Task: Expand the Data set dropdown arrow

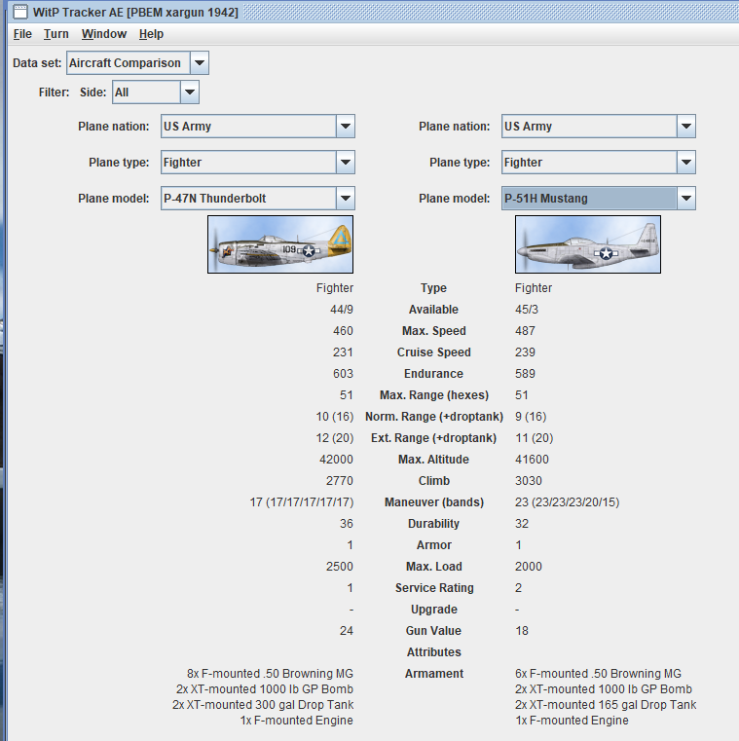Action: click(x=200, y=63)
